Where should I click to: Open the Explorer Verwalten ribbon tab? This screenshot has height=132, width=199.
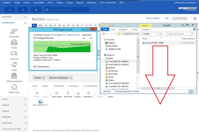pyautogui.click(x=146, y=30)
